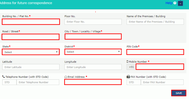189x99 pixels.
Task: Click the Latitude input field
Action: pos(31,67)
